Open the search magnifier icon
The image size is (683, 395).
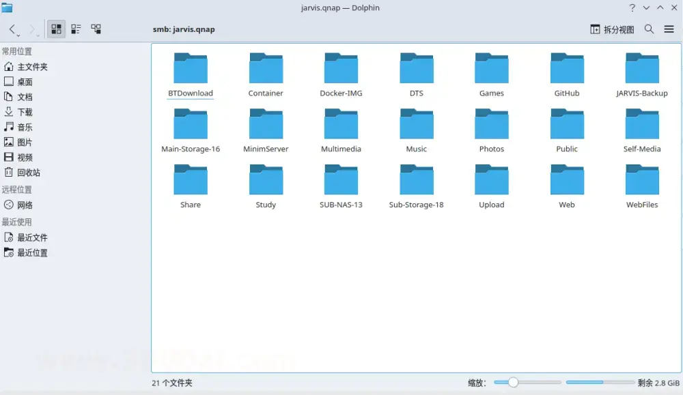(x=649, y=29)
